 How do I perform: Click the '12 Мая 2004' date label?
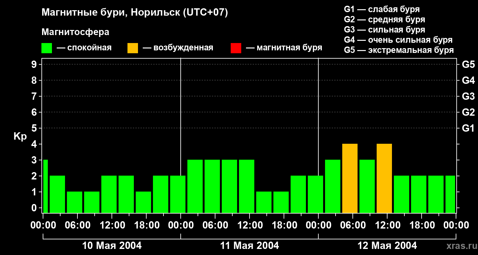pos(387,245)
